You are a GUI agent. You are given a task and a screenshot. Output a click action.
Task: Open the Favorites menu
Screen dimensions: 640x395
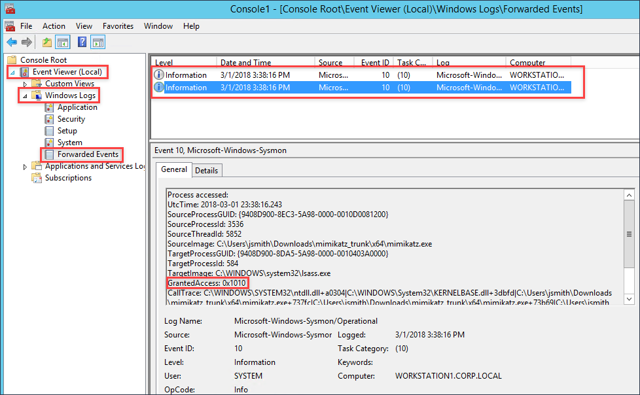118,26
